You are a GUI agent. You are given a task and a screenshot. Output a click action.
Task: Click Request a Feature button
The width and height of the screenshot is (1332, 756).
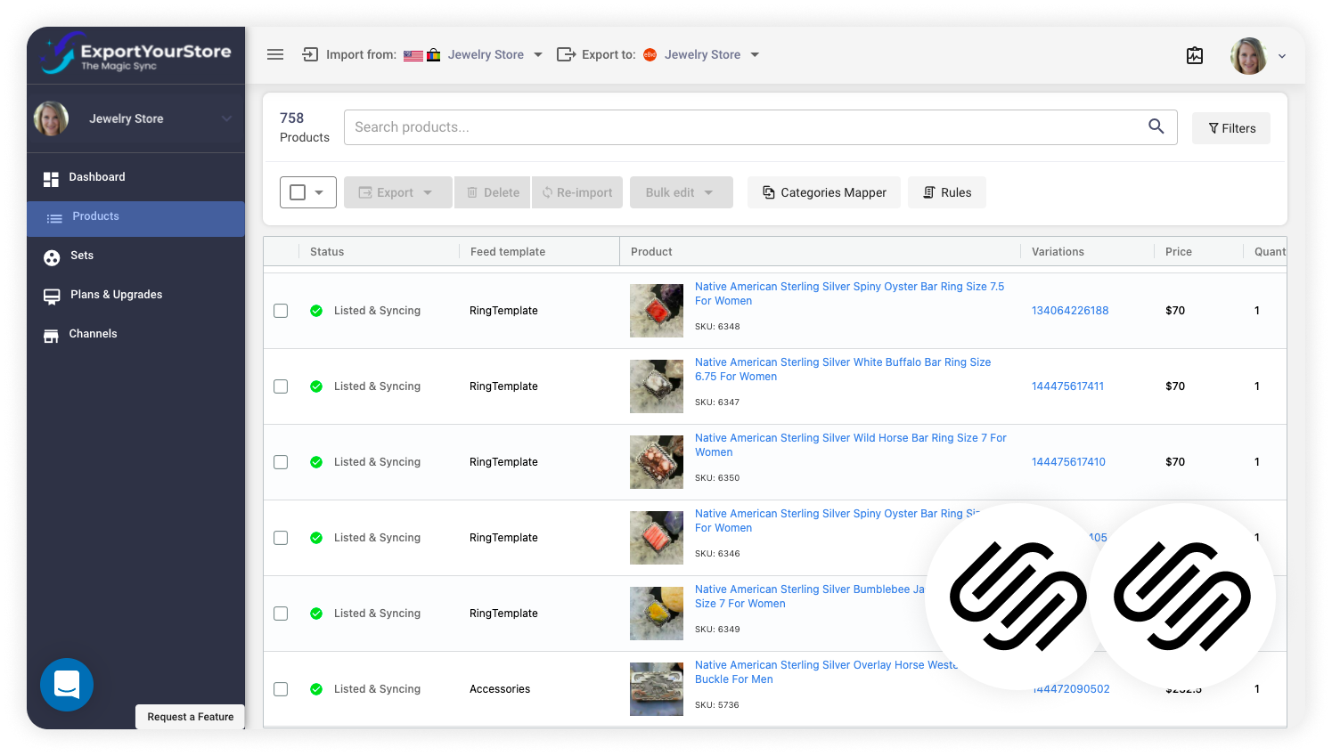pos(191,717)
